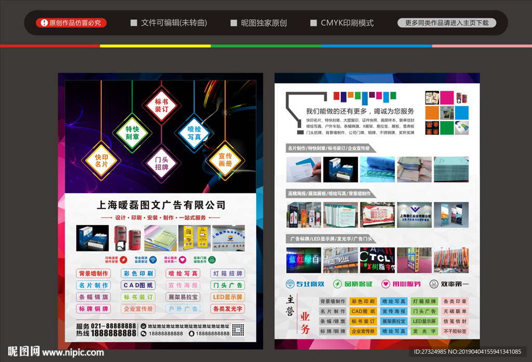Viewport: 532px width, 362px height.
Task: Click the WeChat icon in the contact row
Action: click(x=143, y=333)
